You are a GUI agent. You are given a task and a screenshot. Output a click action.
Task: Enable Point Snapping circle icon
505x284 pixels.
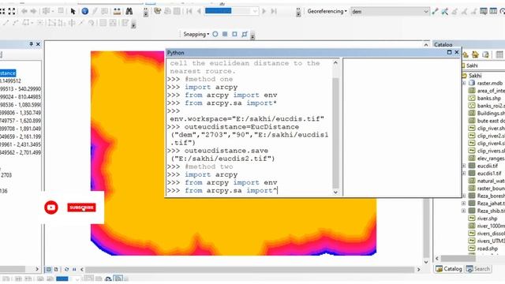[x=215, y=34]
